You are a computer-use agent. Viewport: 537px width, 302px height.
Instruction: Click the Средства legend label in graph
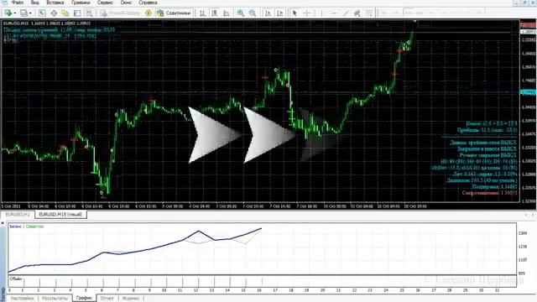34,226
